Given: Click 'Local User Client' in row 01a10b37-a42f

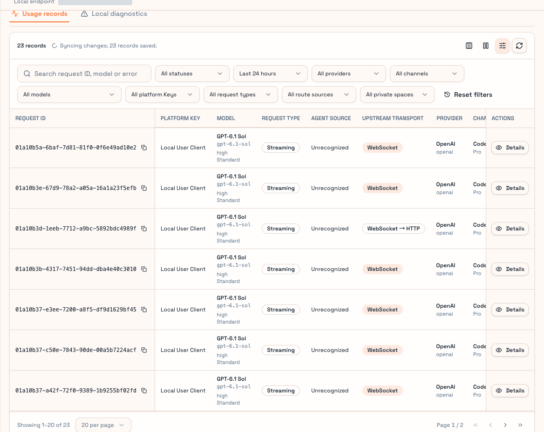Looking at the screenshot, I should point(183,391).
